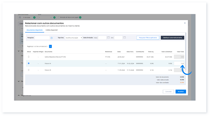This screenshot has height=116, width=210.
Task: Open the Tipo Doc. dropdown
Action: coord(73,38)
